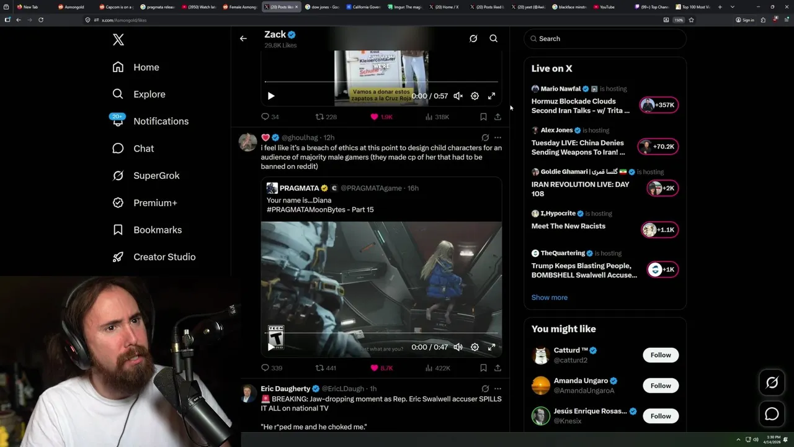Open search in the Zack profile header
Image resolution: width=794 pixels, height=447 pixels.
tap(494, 38)
